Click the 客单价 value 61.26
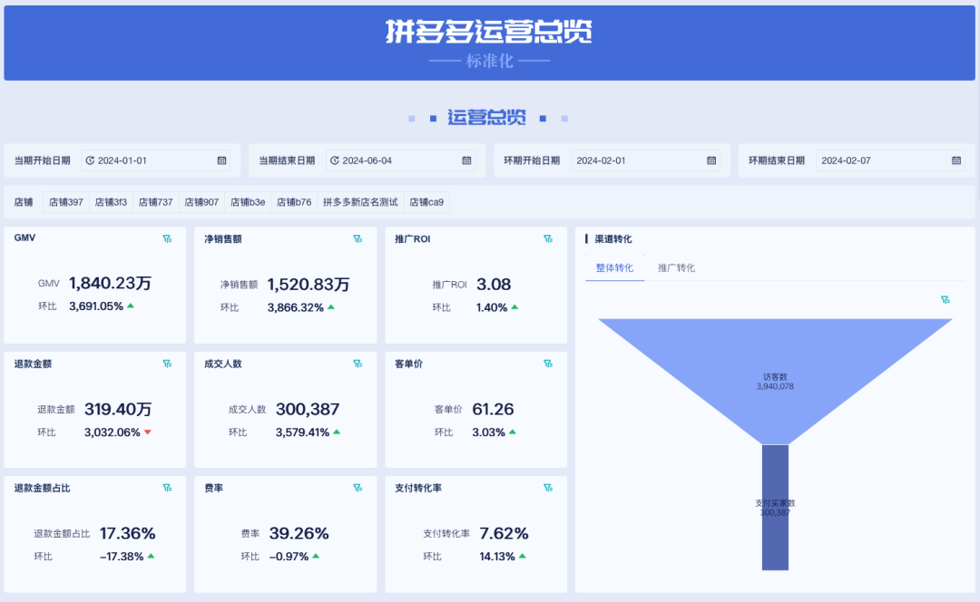The width and height of the screenshot is (980, 602). [x=493, y=410]
